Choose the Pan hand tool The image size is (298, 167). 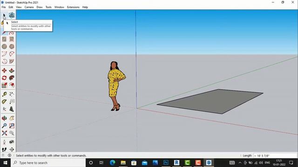click(x=12, y=118)
